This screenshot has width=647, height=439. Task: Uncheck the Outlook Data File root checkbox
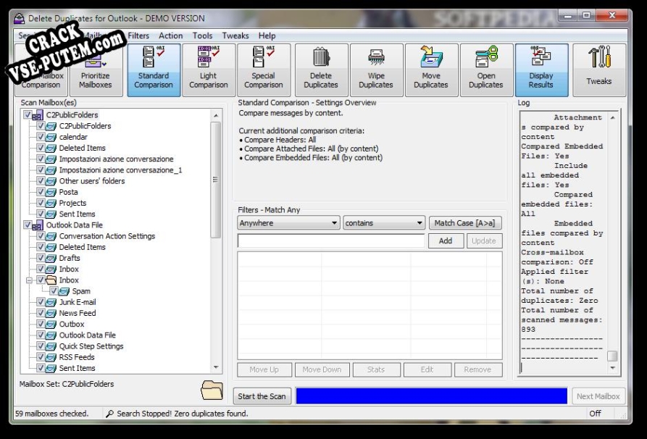[28, 225]
